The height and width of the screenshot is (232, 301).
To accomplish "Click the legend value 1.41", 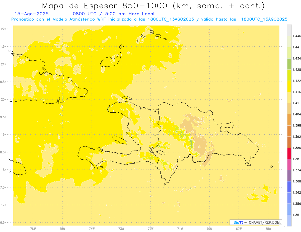I will coord(296,103).
